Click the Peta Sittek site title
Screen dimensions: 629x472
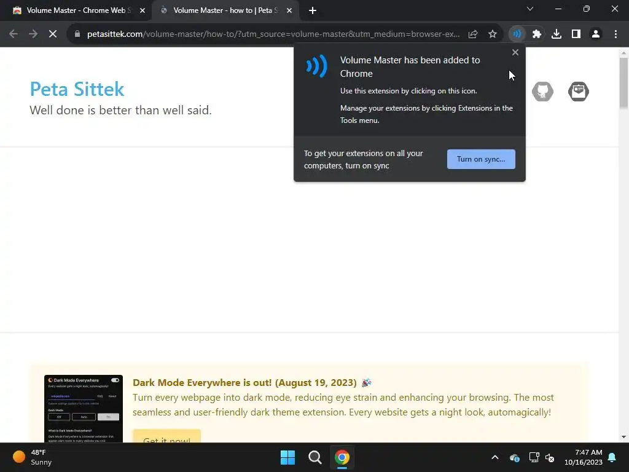click(77, 89)
